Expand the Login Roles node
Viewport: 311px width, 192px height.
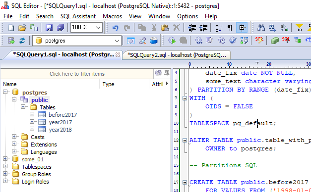pyautogui.click(x=5, y=181)
